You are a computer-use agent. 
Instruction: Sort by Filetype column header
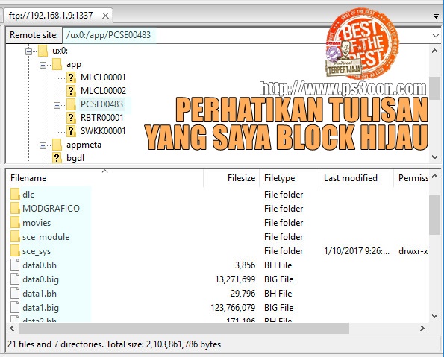tap(289, 178)
